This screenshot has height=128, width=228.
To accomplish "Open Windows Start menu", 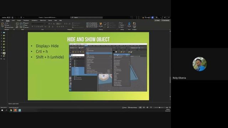I will coord(2,110).
